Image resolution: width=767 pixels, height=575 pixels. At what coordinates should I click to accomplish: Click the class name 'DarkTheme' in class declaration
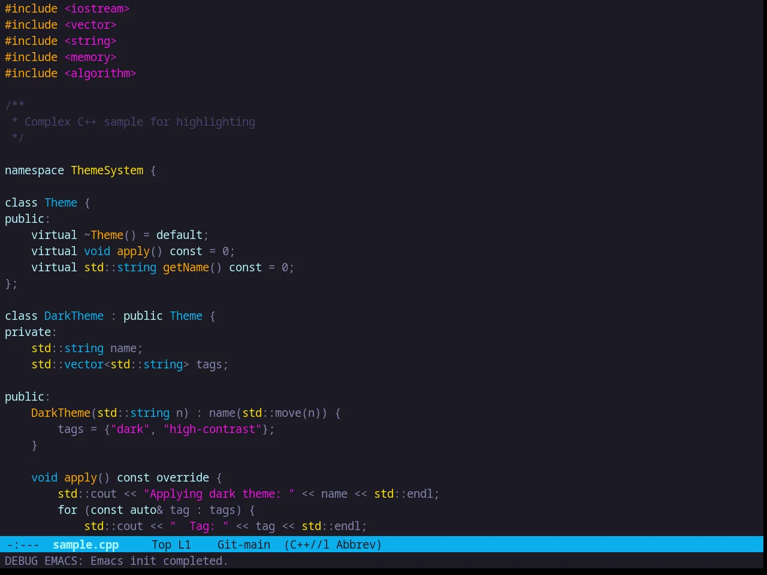click(x=74, y=316)
